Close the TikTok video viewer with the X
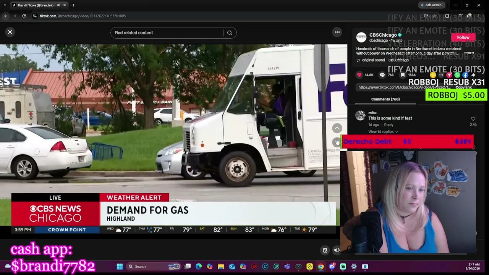Viewport: 489px width, 275px height. click(x=10, y=32)
